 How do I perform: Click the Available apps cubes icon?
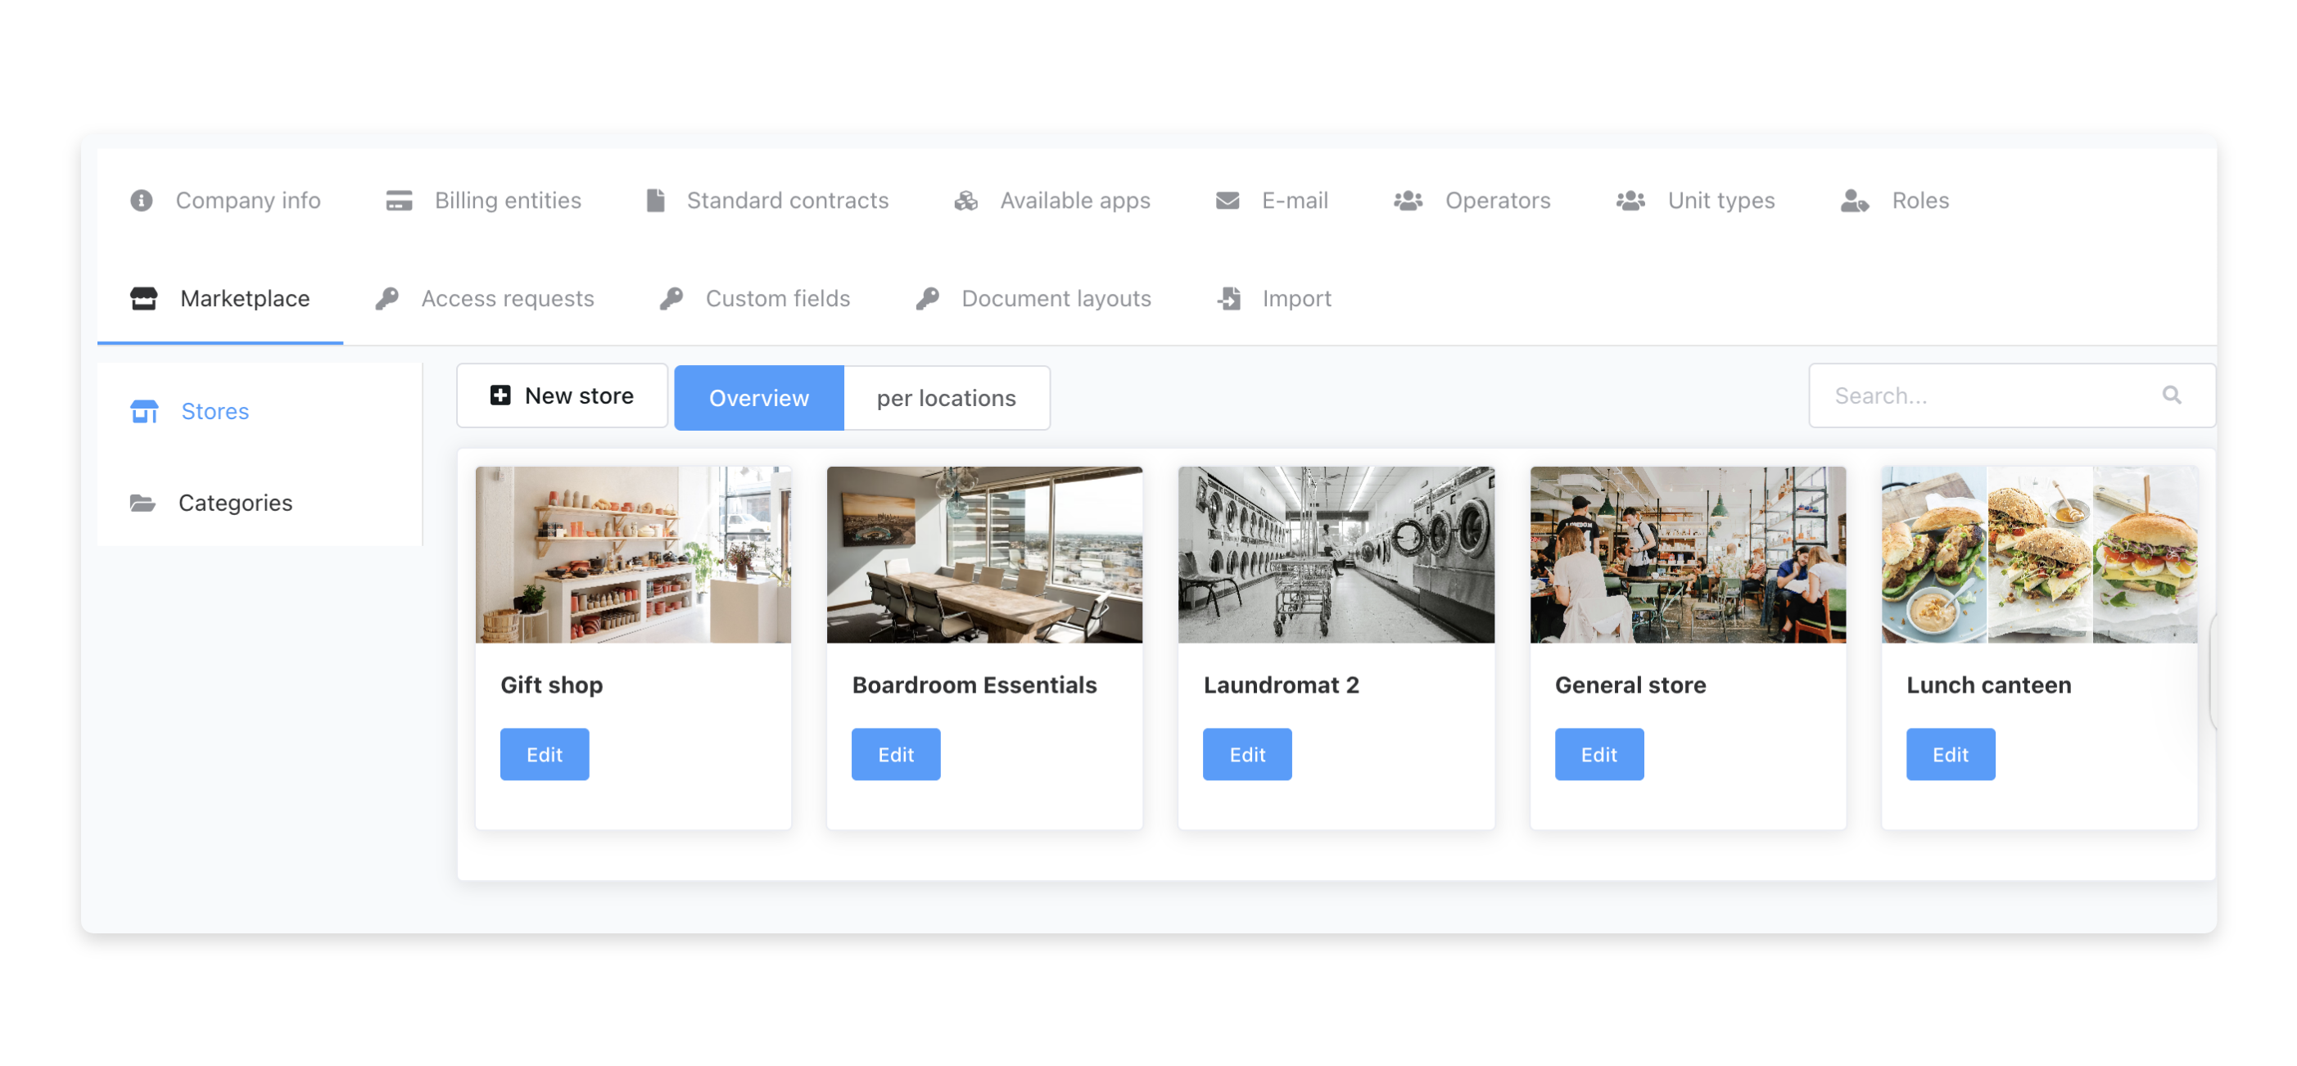[x=965, y=201]
